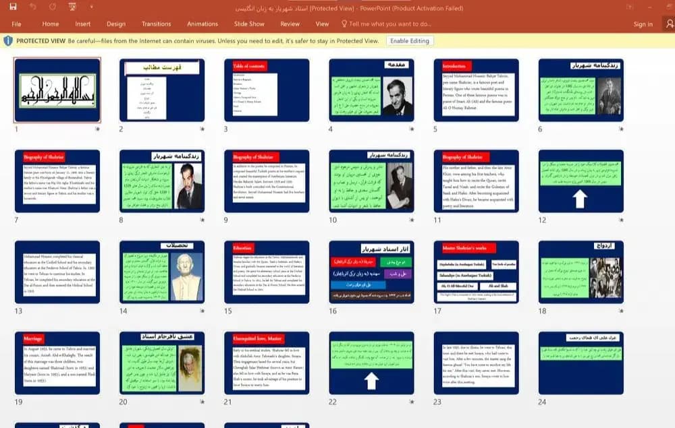Select slide 23 thumbnail

coord(476,363)
